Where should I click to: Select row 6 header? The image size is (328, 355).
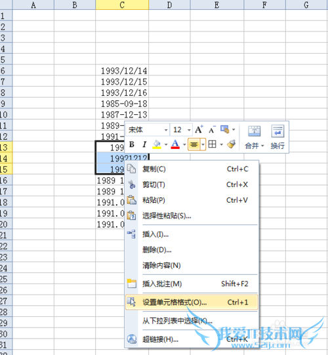pyautogui.click(x=6, y=71)
